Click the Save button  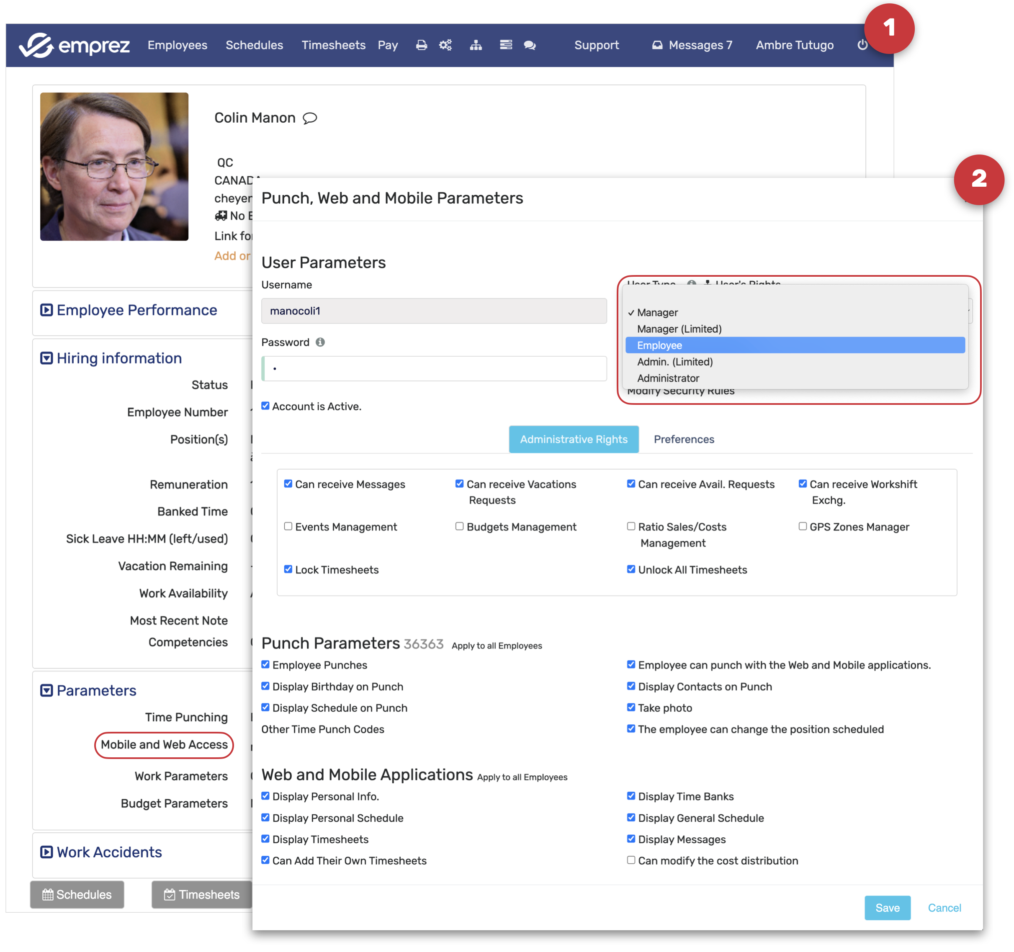(887, 908)
